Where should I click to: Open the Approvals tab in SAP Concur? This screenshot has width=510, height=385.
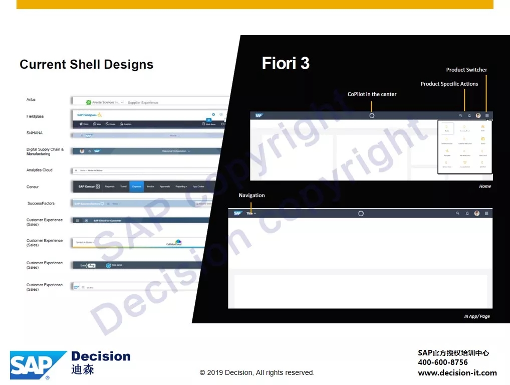(x=165, y=186)
